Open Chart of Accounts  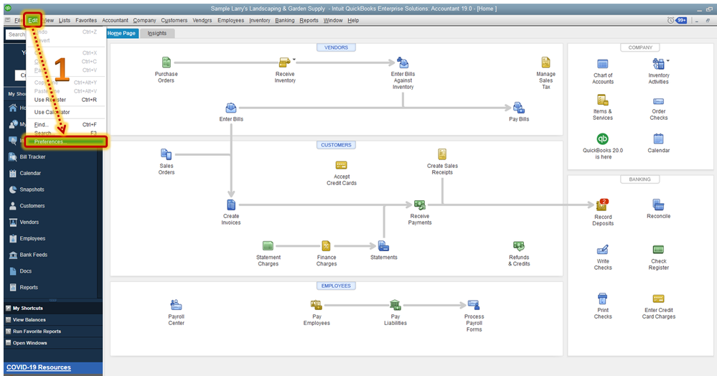603,64
